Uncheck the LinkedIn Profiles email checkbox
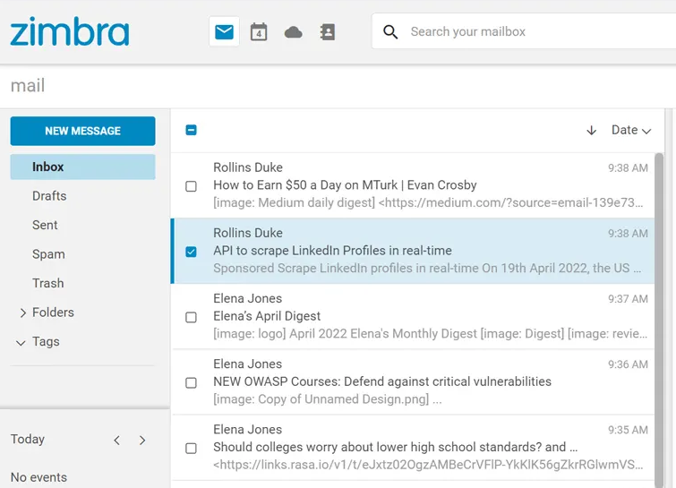Image resolution: width=676 pixels, height=488 pixels. coord(191,252)
